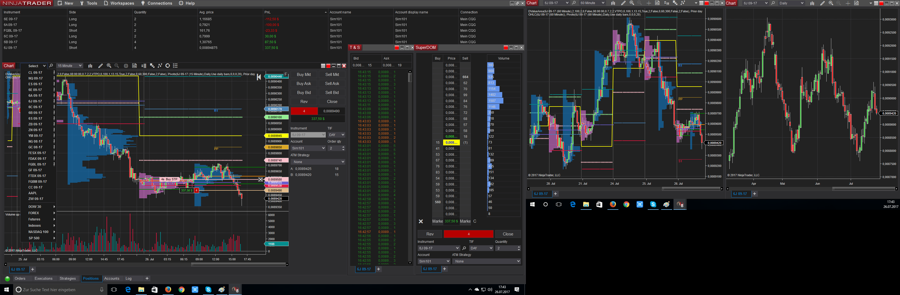Click the red link button in T&S window

(x=397, y=47)
